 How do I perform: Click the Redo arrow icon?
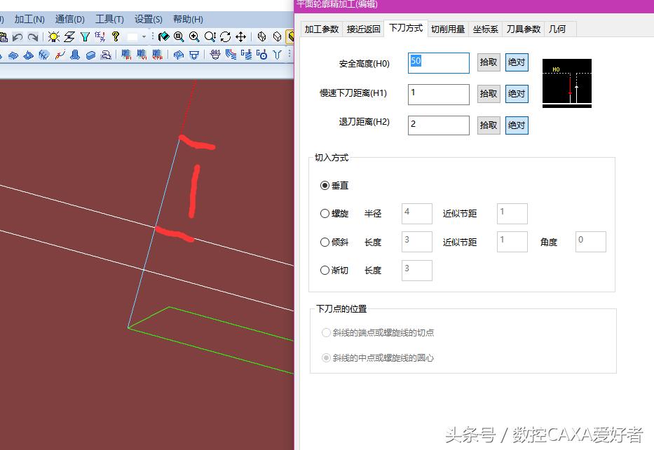(x=32, y=36)
